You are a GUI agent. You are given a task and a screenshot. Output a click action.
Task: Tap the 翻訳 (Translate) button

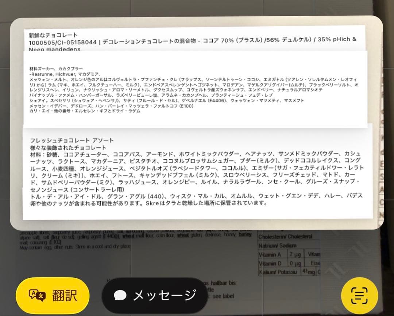[52, 296]
